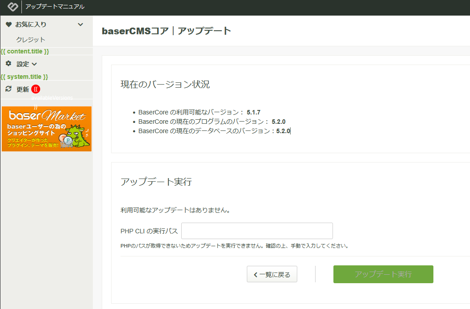
Task: Click the 現在のバージョン状況 heading
Action: point(165,85)
